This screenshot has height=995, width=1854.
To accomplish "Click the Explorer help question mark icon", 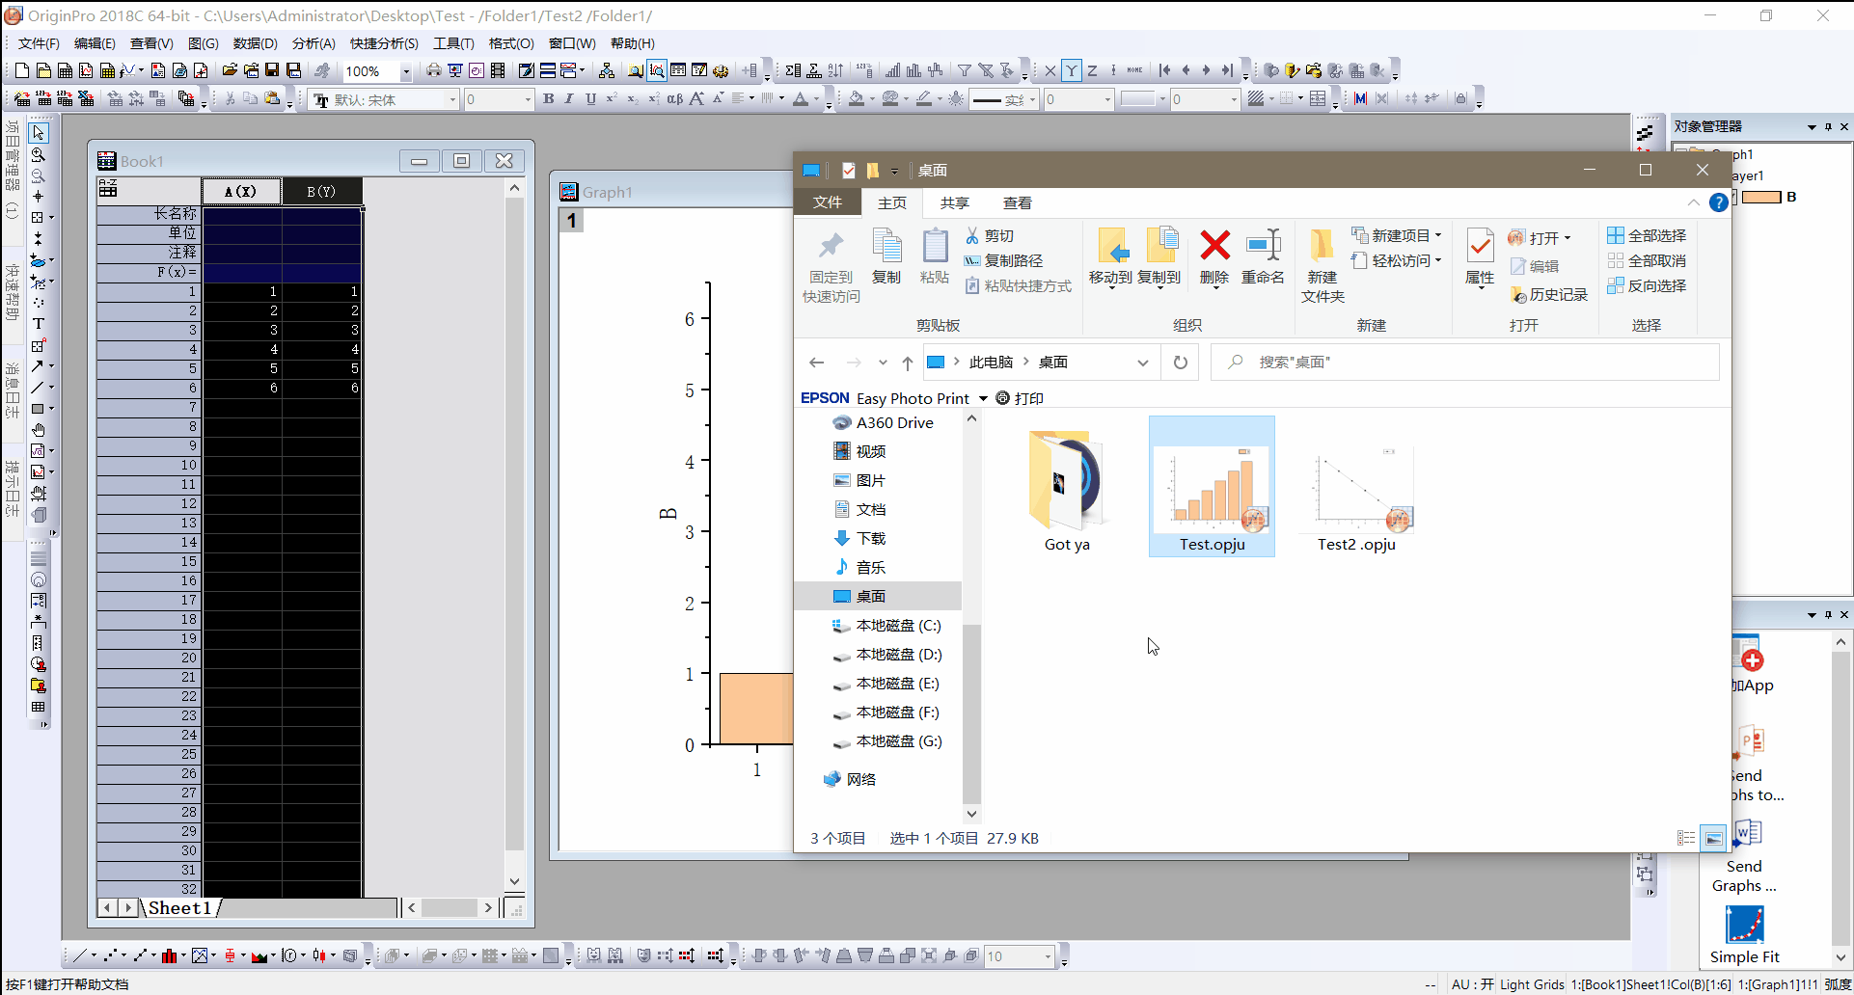I will pyautogui.click(x=1718, y=202).
